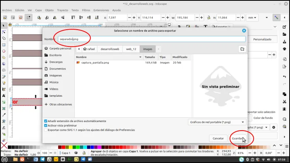The width and height of the screenshot is (290, 163).
Task: Open the export settings gear icon
Action: [274, 128]
